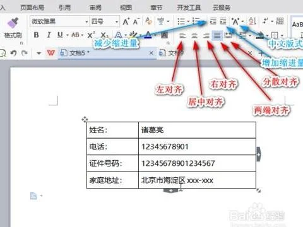The width and height of the screenshot is (303, 227).
Task: Open the borders dropdown arrow
Action: [x=282, y=35]
